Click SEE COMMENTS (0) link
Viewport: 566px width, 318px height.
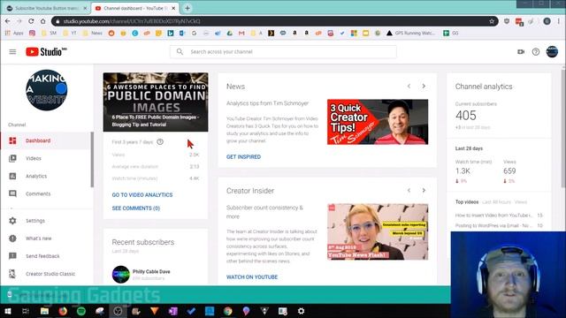[x=135, y=208]
